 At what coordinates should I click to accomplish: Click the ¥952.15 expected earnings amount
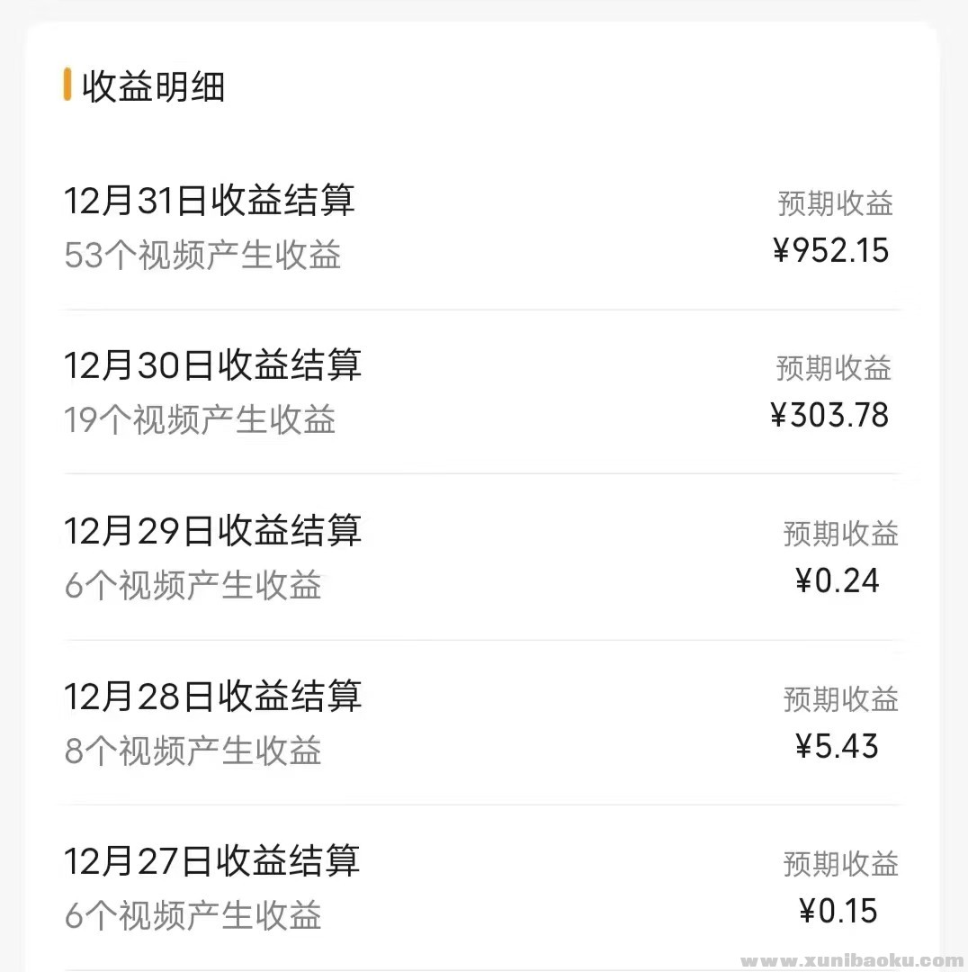(x=830, y=250)
